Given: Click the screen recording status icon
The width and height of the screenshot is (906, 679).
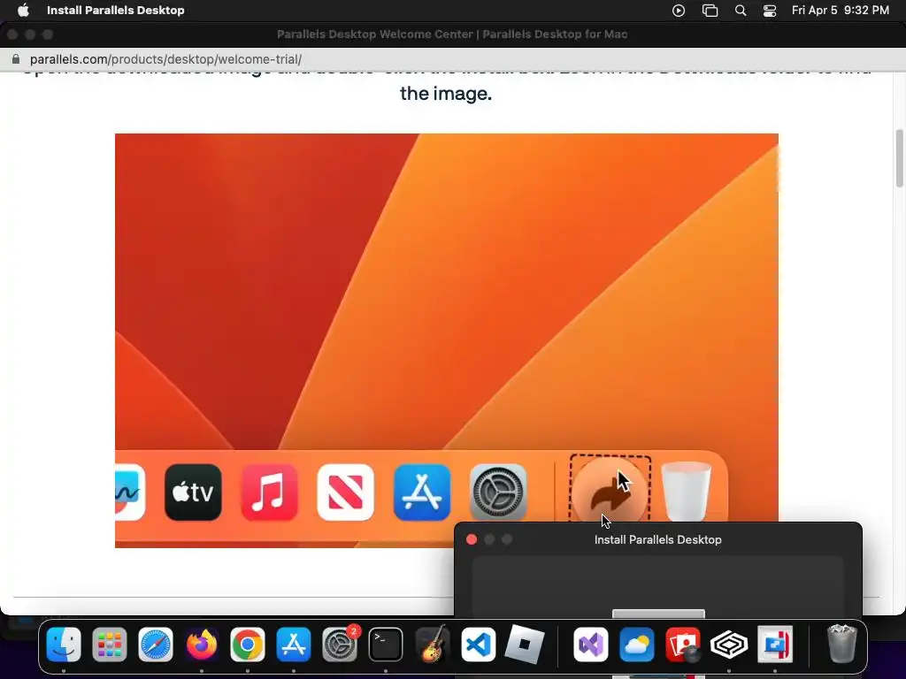Looking at the screenshot, I should [x=679, y=11].
